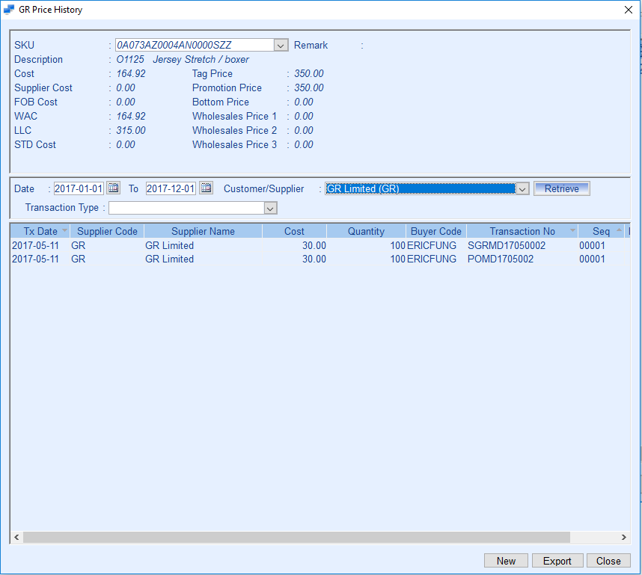Click the right arrow of horizontal scrollbar
642x575 pixels.
tap(623, 537)
